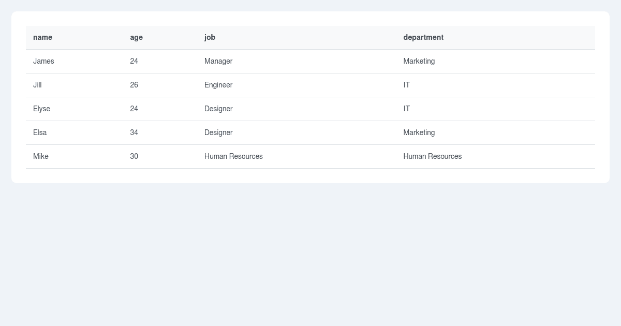
Task: Click the age column header
Action: pyautogui.click(x=160, y=37)
